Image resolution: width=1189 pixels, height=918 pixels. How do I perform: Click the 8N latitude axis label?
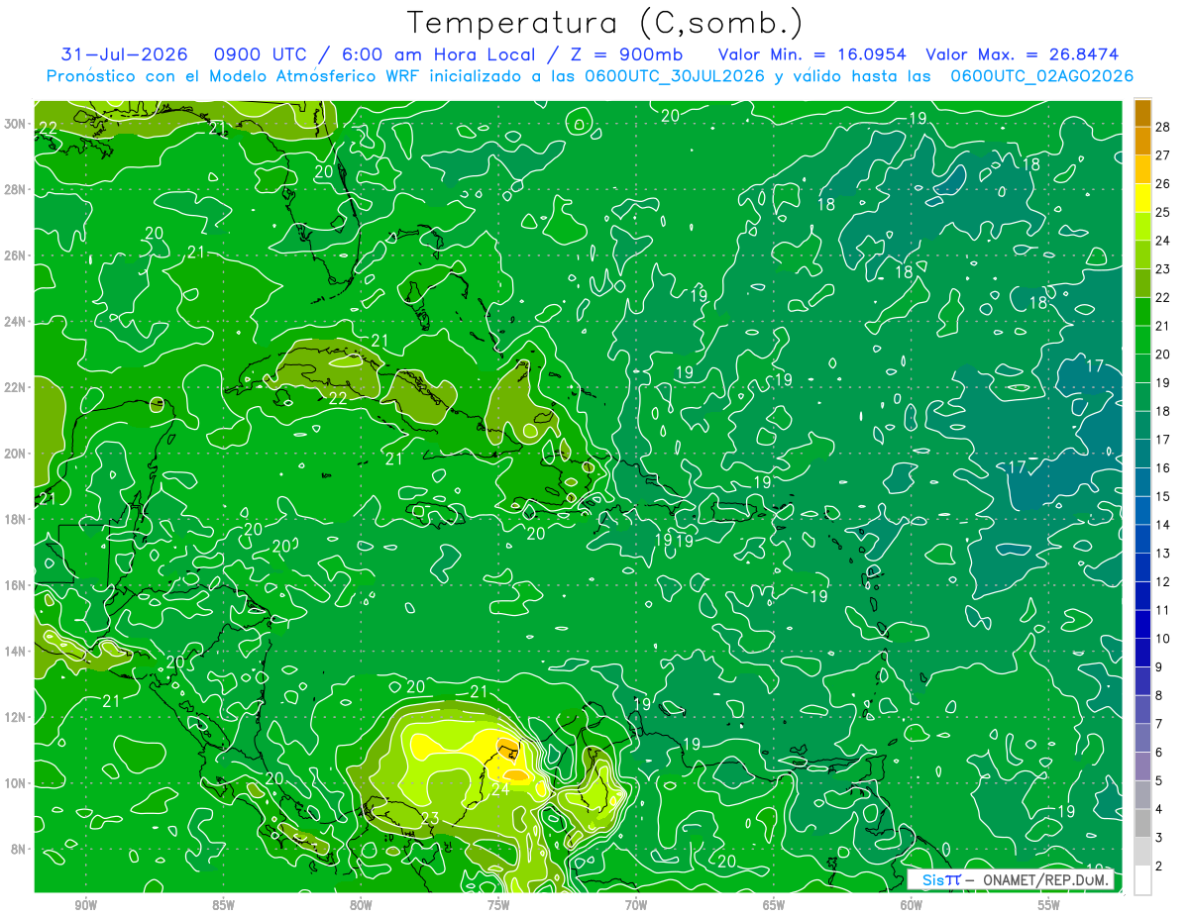click(20, 849)
